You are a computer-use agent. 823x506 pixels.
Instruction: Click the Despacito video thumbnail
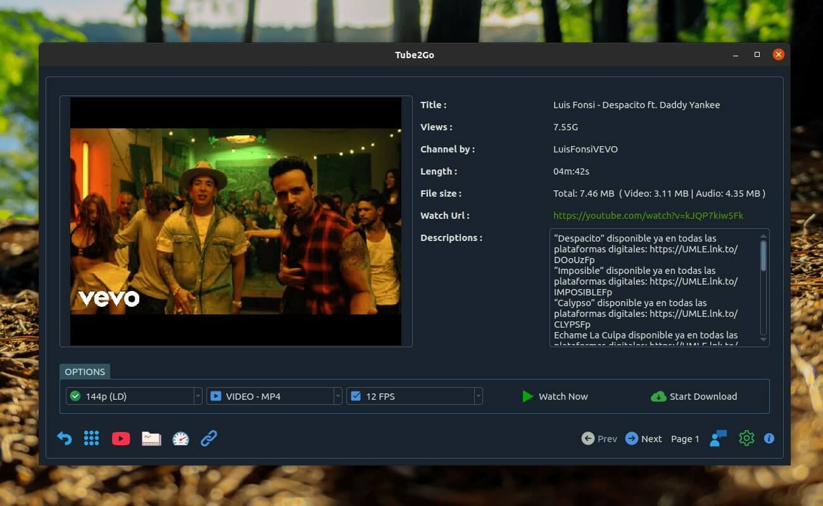pos(236,221)
